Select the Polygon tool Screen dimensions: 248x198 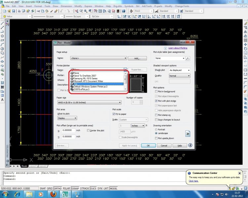[2, 36]
